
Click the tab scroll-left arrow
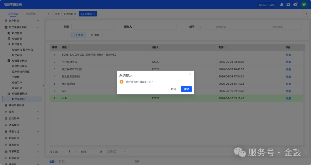(49, 14)
